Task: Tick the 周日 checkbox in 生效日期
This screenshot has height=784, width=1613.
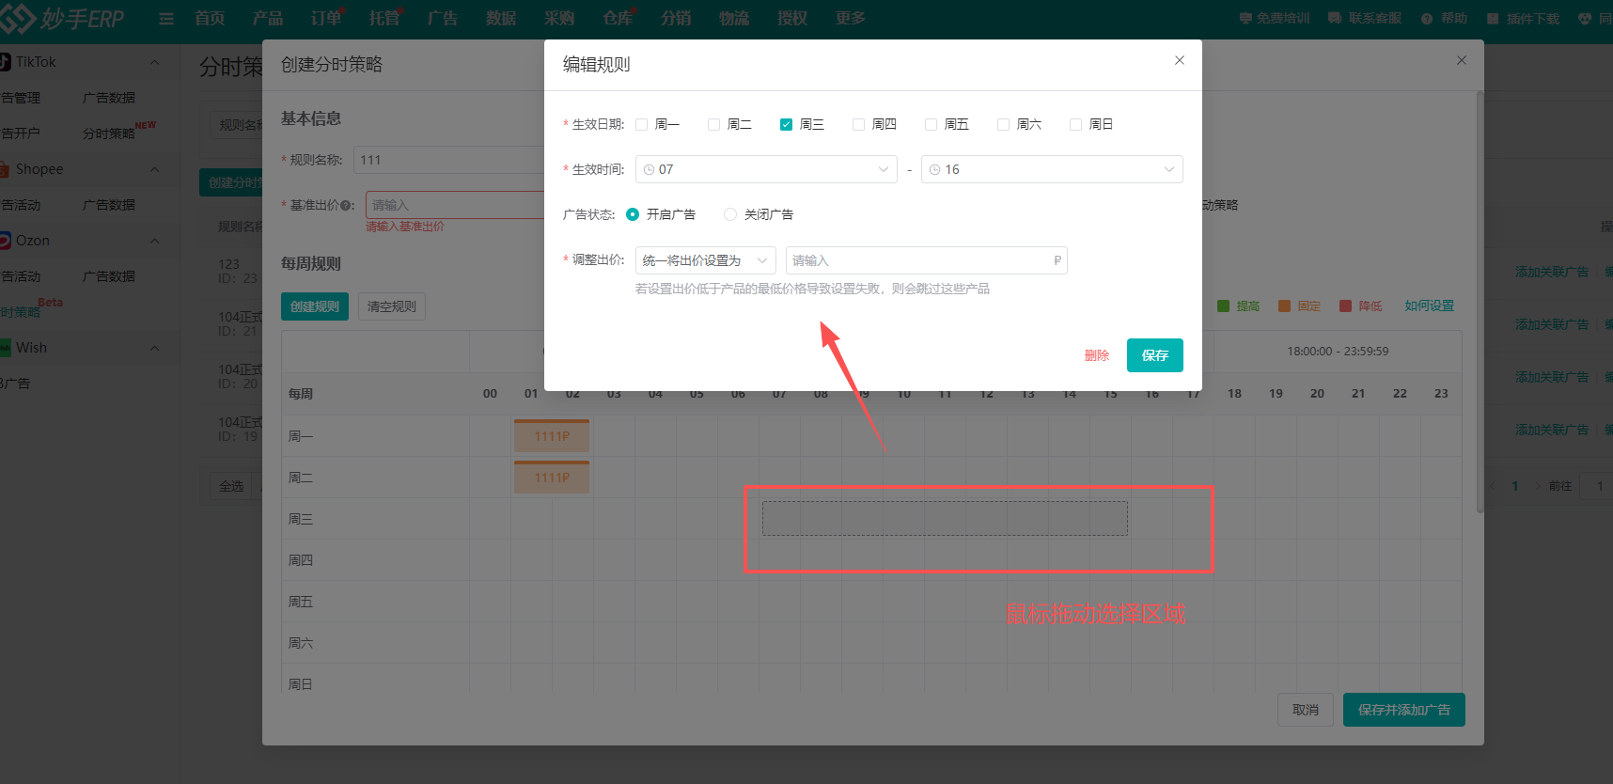Action: pos(1076,124)
